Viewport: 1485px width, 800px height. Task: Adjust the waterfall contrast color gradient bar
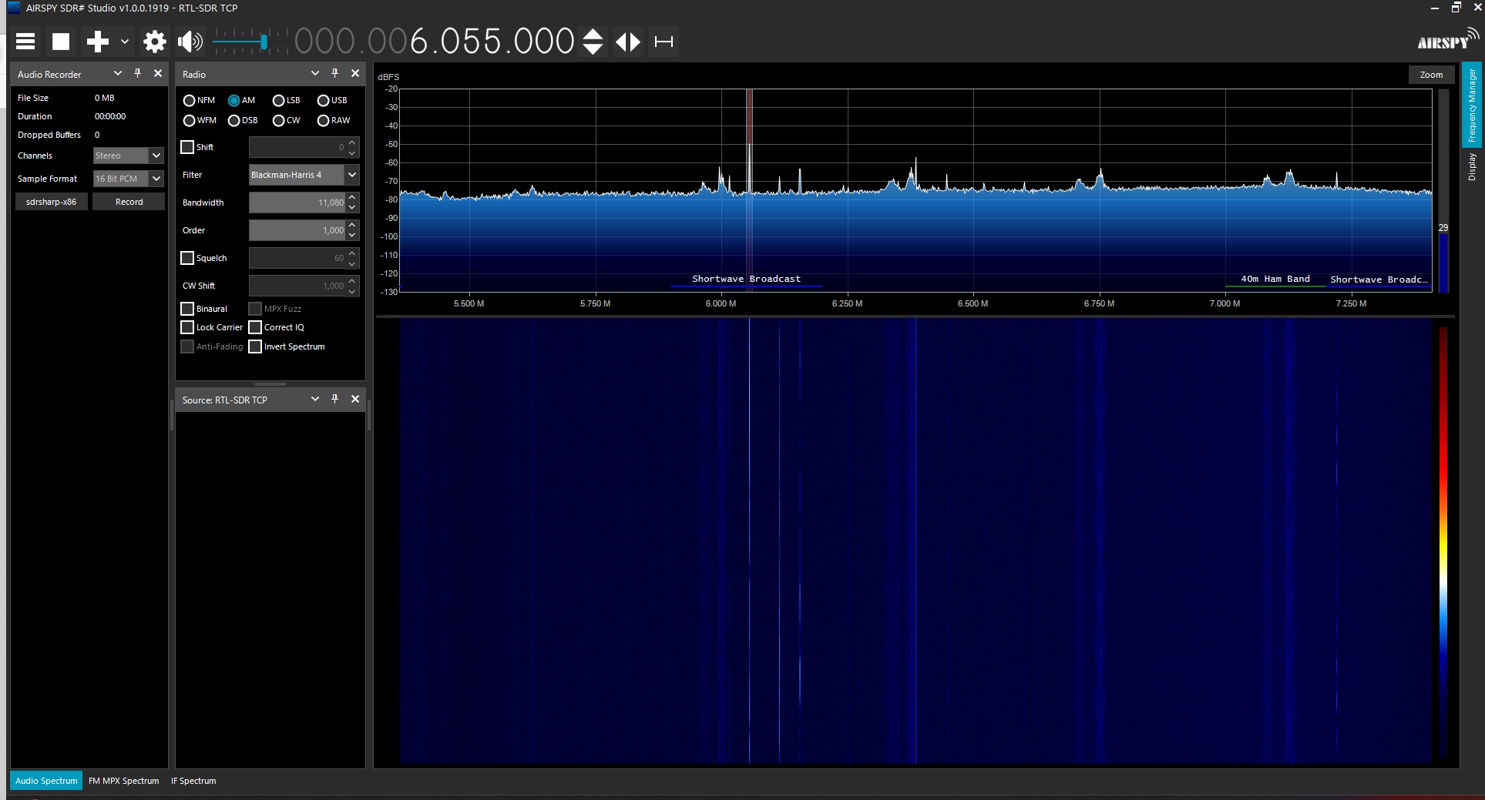pos(1443,541)
